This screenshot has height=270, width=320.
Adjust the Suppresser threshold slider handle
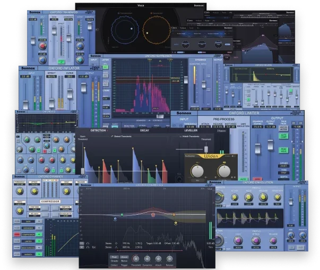[186, 80]
